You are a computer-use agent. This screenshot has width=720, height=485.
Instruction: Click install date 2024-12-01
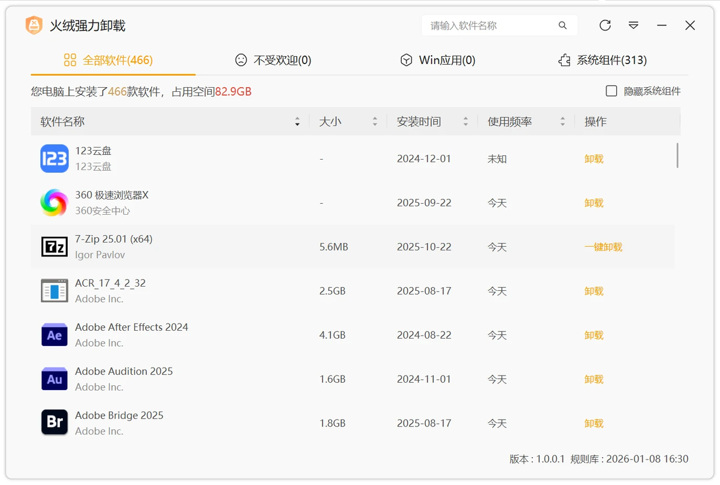[x=424, y=158]
